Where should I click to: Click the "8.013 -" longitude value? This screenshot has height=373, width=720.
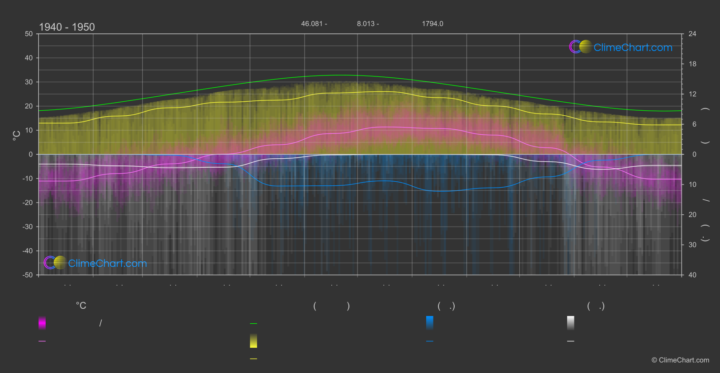click(368, 24)
